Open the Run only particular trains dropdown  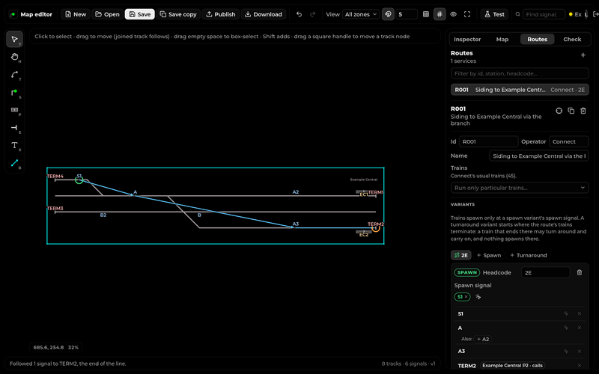[x=520, y=188]
